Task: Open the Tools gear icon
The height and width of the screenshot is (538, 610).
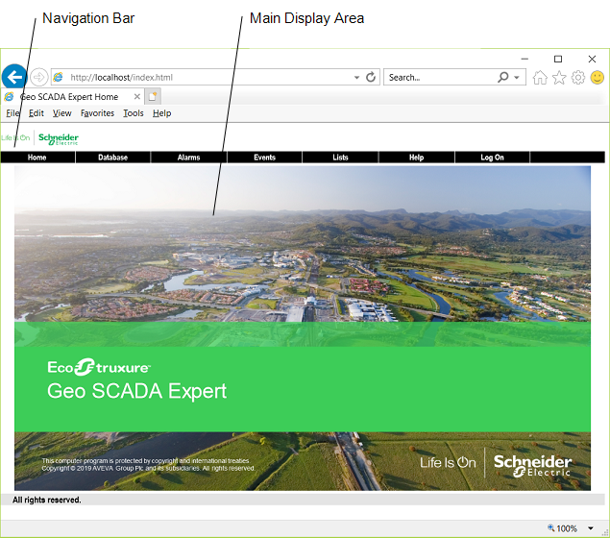Action: pos(578,78)
